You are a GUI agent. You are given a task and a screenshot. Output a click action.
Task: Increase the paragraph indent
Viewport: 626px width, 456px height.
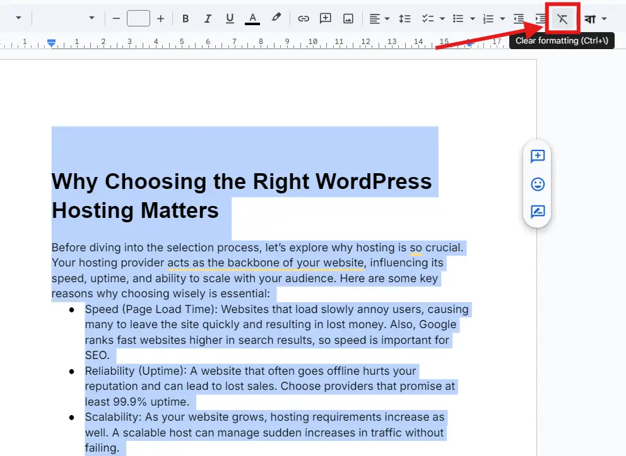541,18
